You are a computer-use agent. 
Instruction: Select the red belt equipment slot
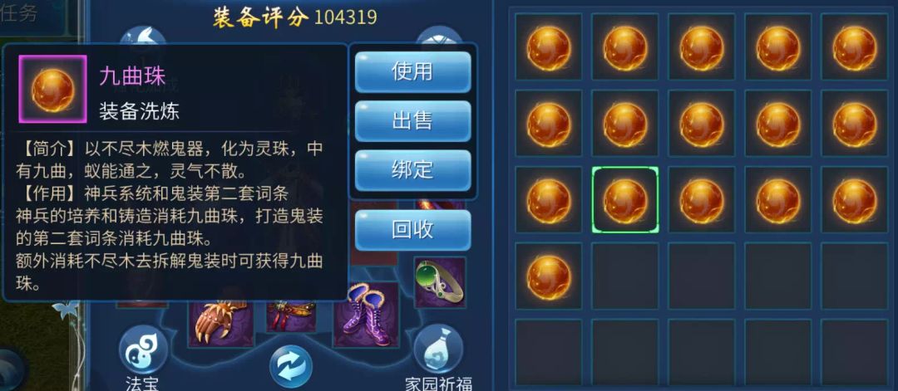click(x=292, y=316)
